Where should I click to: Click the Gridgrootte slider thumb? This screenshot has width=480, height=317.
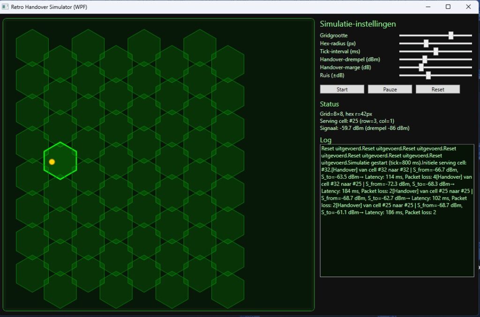(x=451, y=35)
